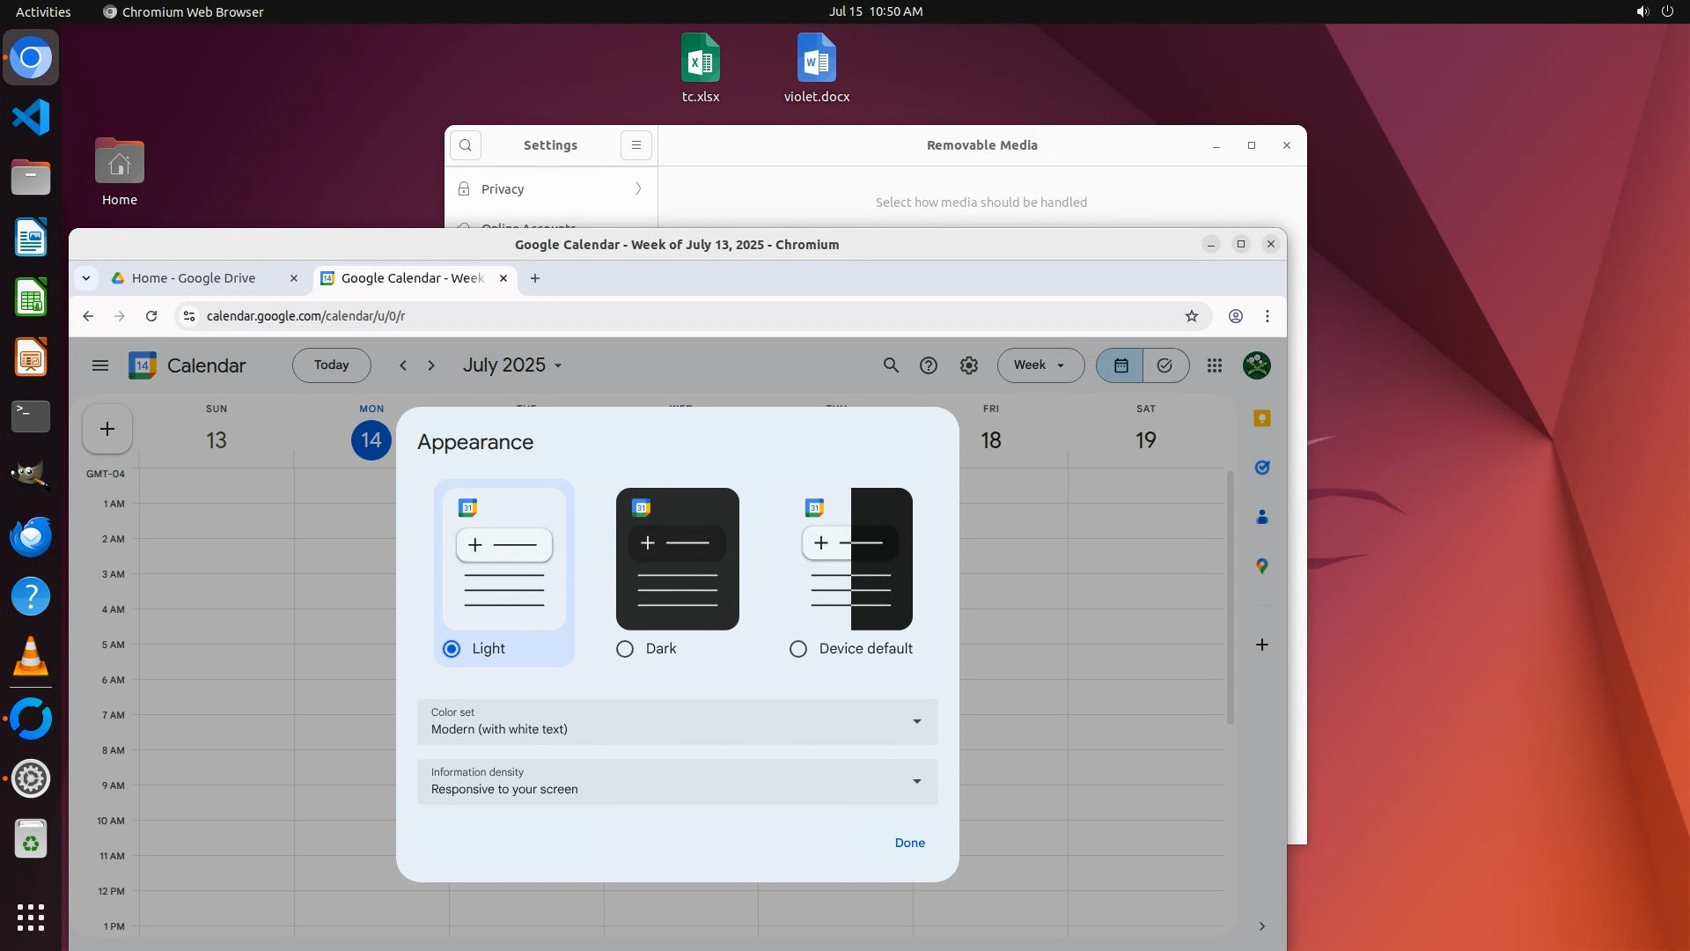Select the Light appearance radio button
Image resolution: width=1690 pixels, height=951 pixels.
(x=452, y=649)
